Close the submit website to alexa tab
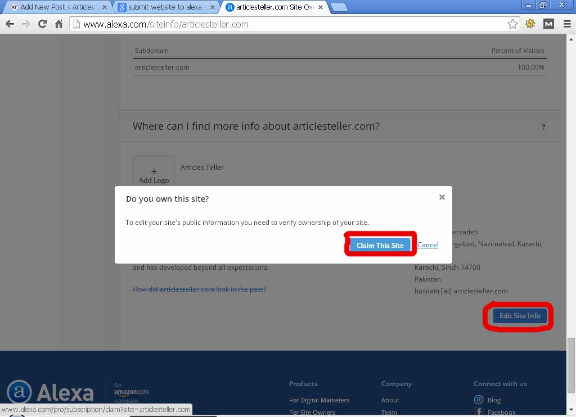 (212, 7)
